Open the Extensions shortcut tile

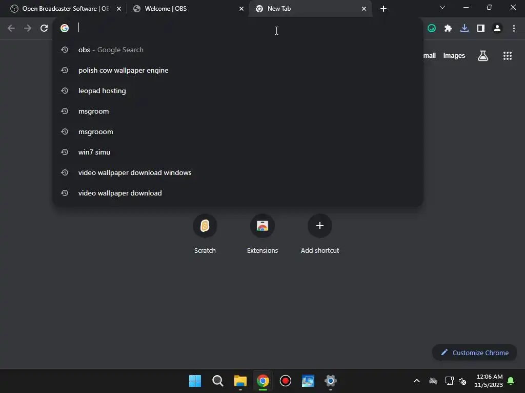tap(262, 234)
